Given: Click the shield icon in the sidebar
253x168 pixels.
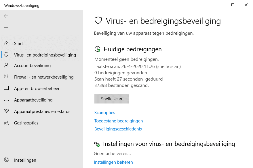Looking at the screenshot, I should 6,54.
